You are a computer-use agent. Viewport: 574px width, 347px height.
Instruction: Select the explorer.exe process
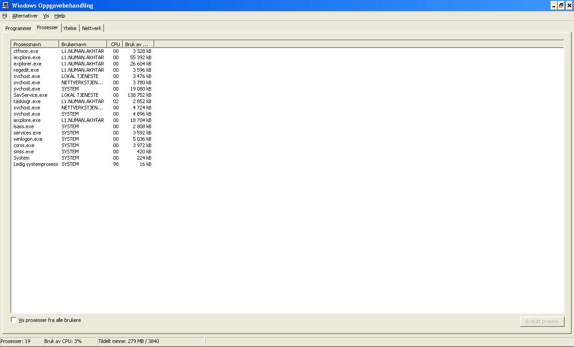[x=83, y=64]
